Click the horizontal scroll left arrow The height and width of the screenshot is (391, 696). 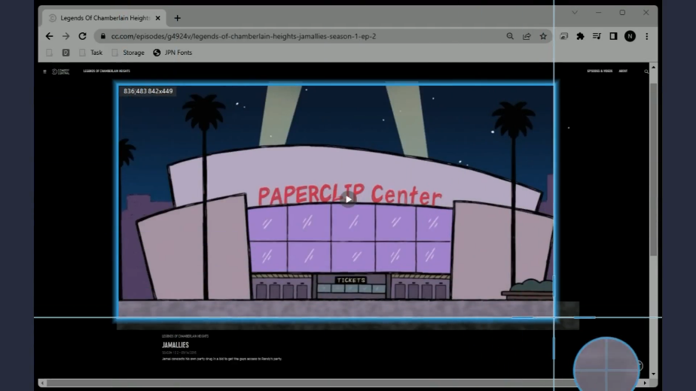[42, 383]
